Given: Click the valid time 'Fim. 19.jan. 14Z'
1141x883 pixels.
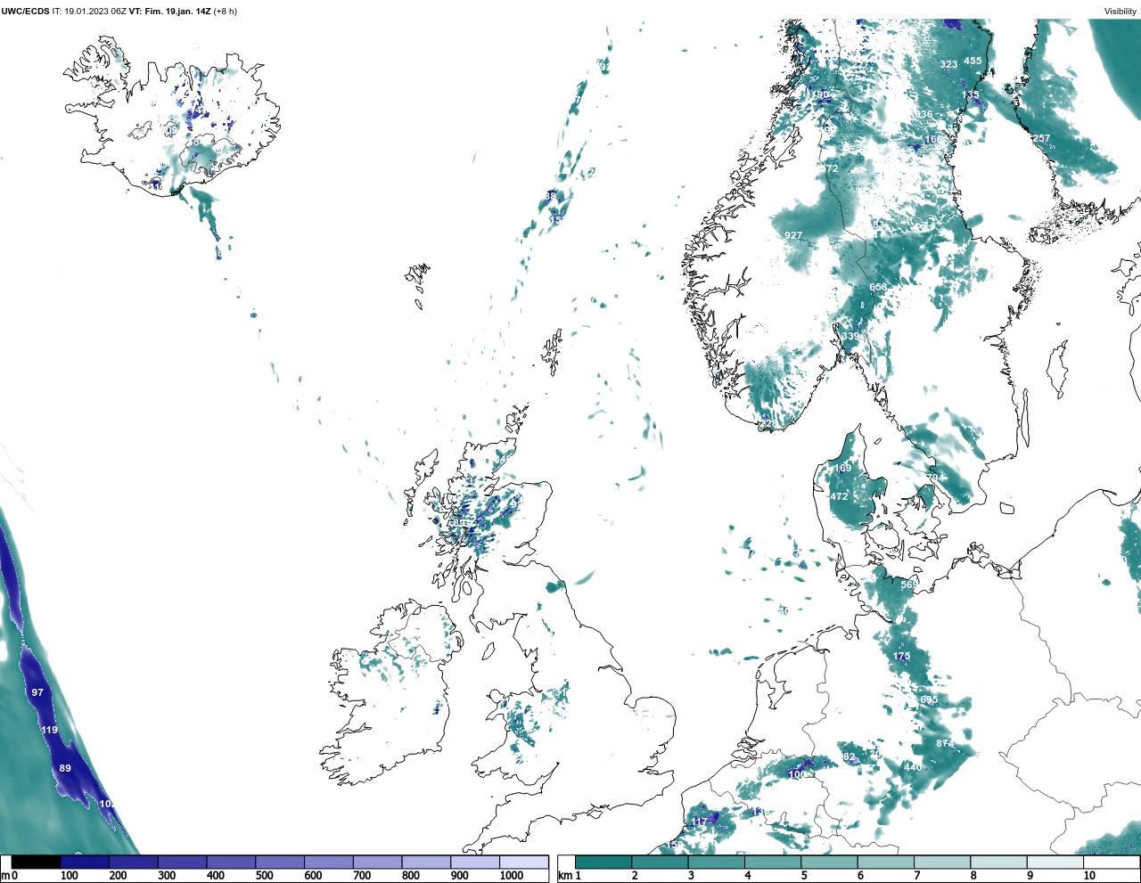Looking at the screenshot, I should pos(177,12).
